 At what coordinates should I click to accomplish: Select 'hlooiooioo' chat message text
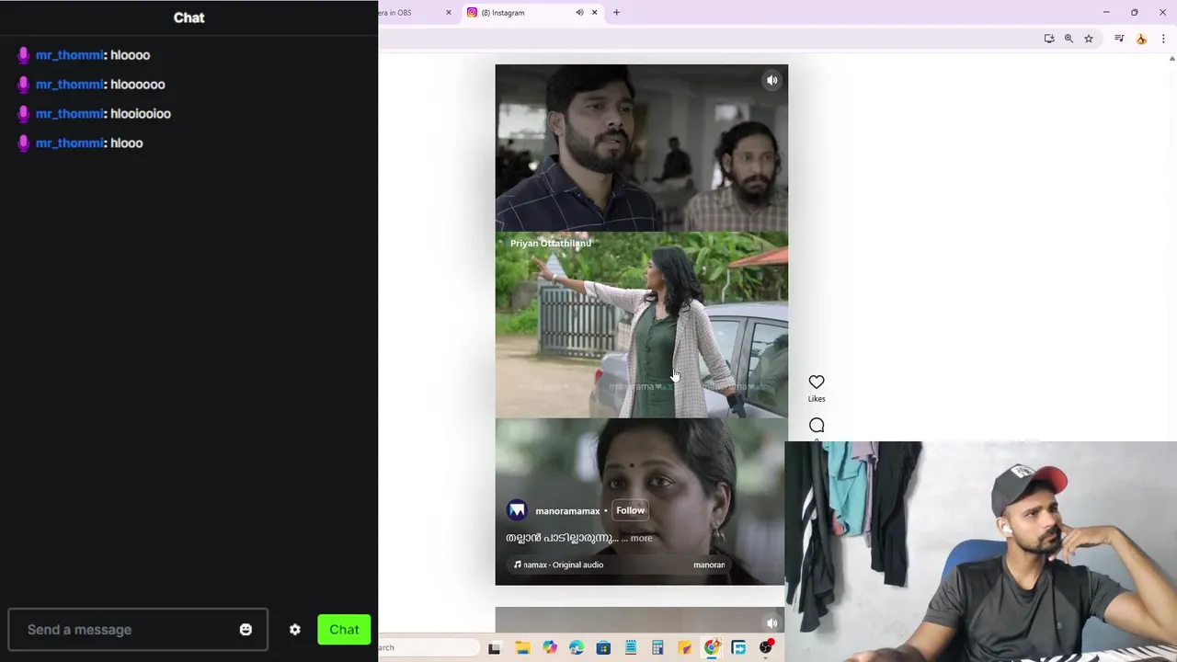pos(141,114)
